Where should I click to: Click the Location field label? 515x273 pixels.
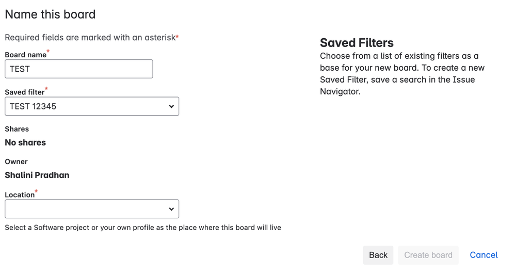click(20, 195)
